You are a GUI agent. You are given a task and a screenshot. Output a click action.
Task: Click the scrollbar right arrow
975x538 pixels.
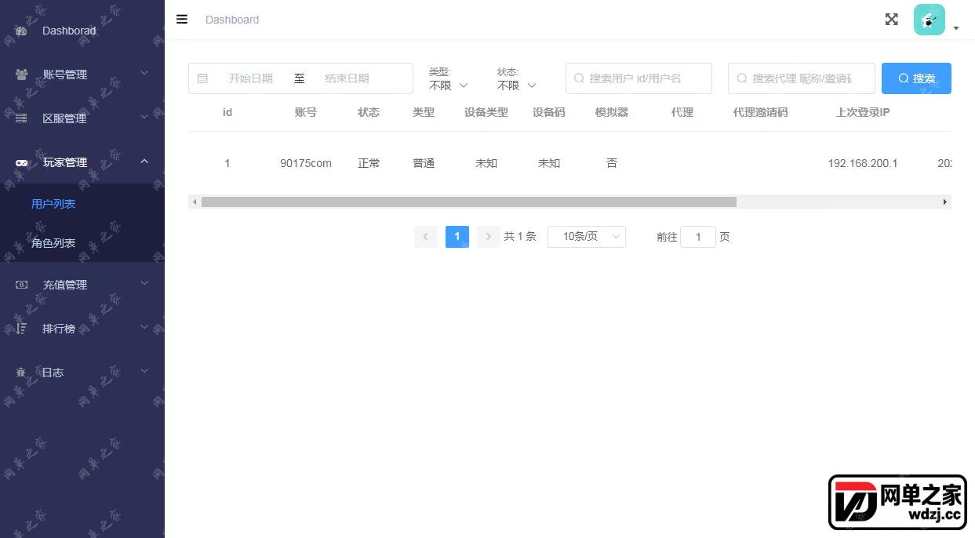click(945, 202)
